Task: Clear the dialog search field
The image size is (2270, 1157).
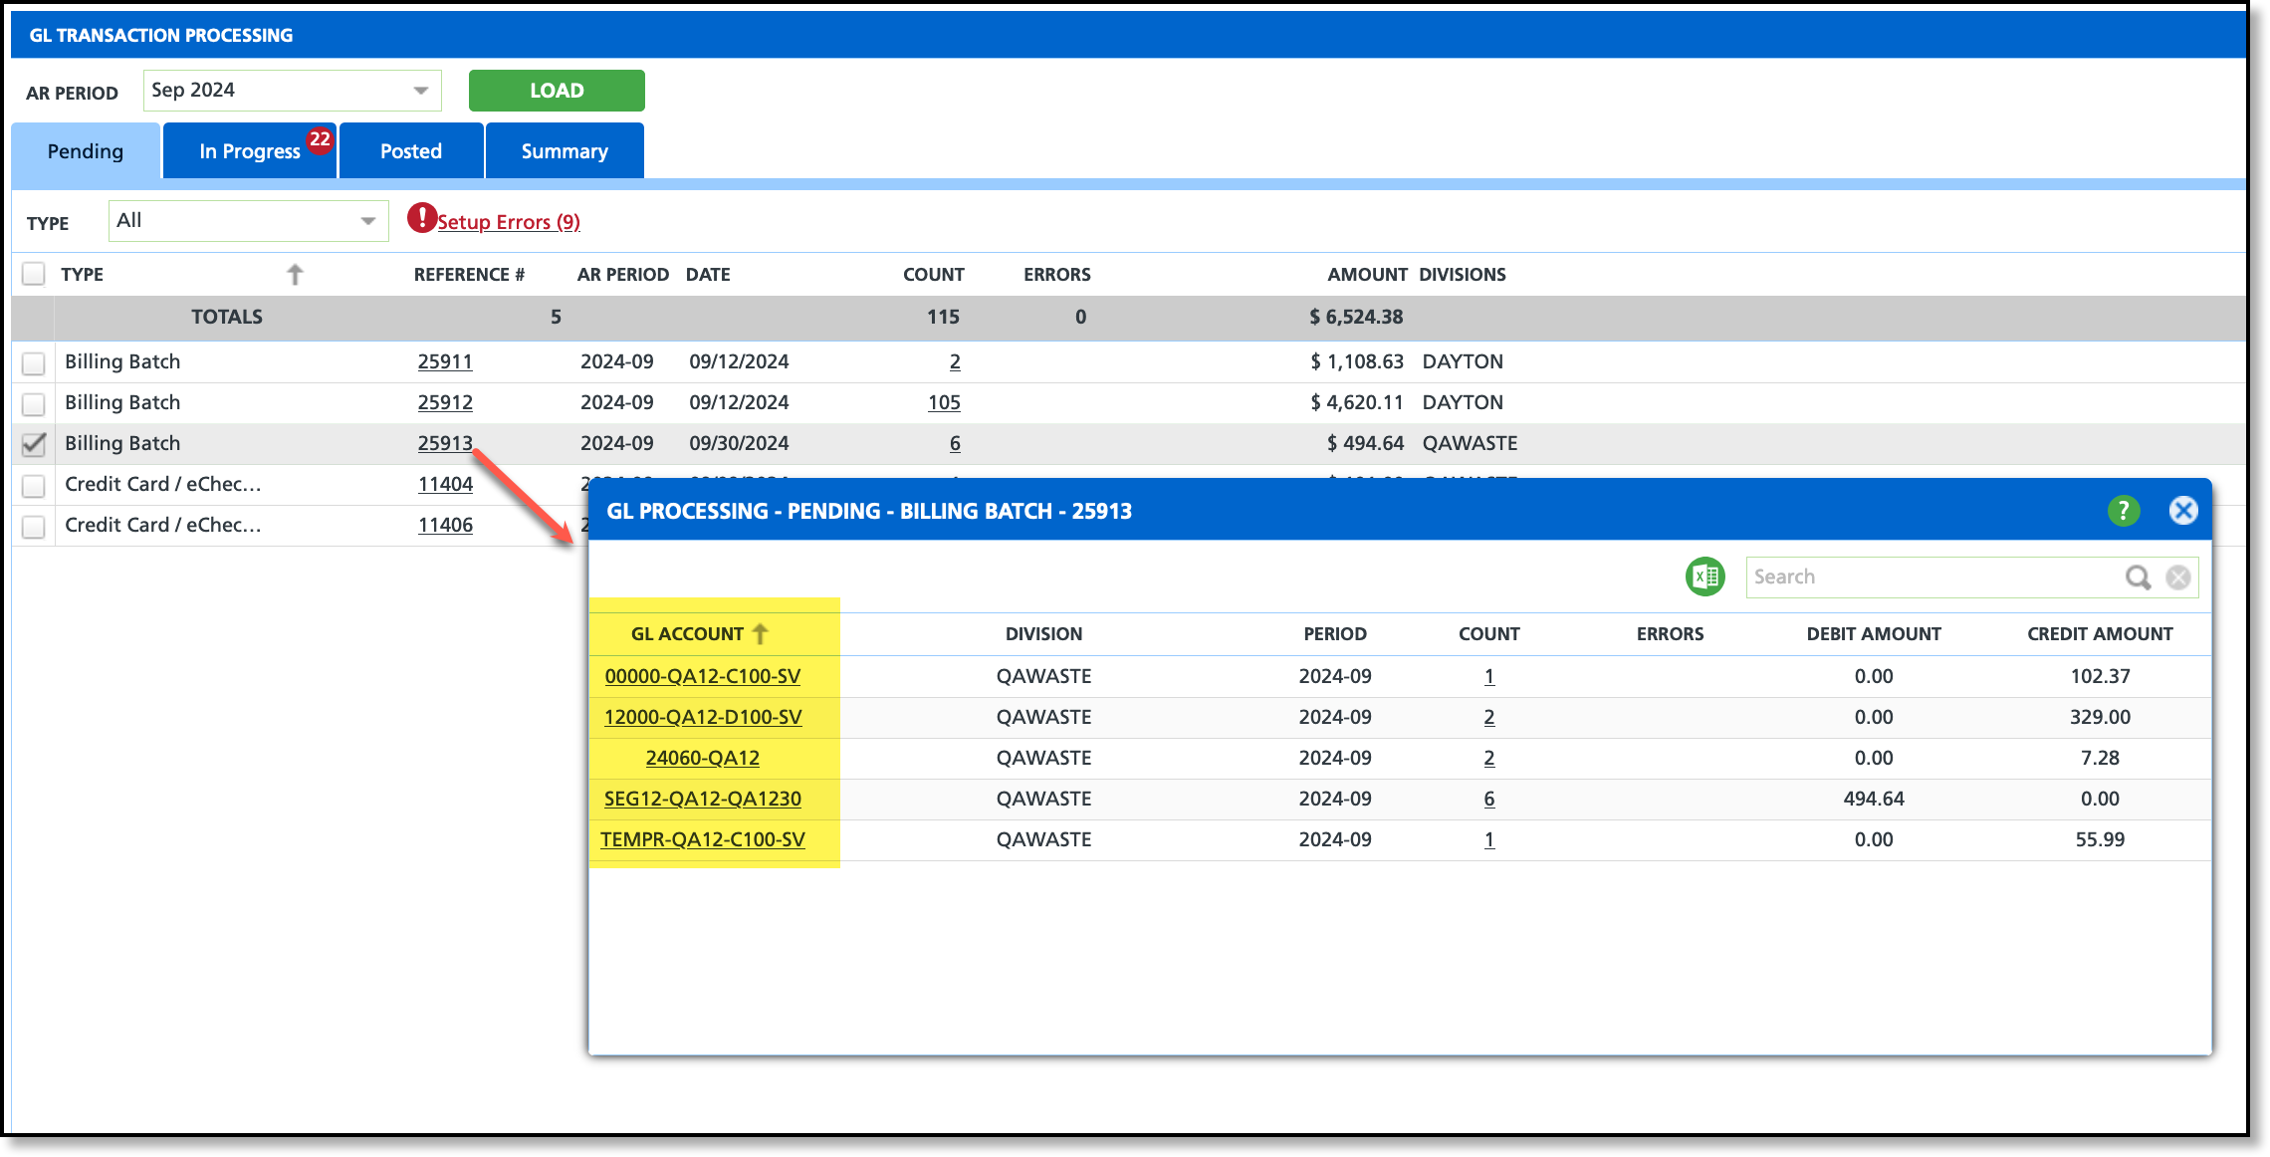Action: (2178, 578)
